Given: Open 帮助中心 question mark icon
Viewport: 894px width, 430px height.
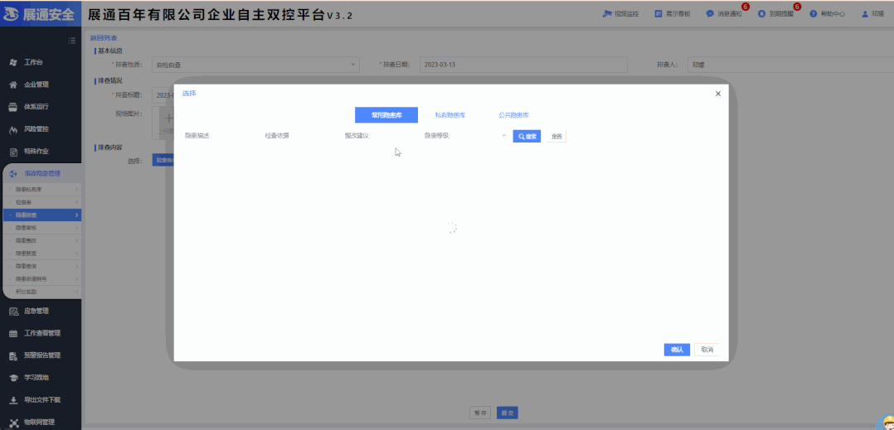Looking at the screenshot, I should pos(814,13).
